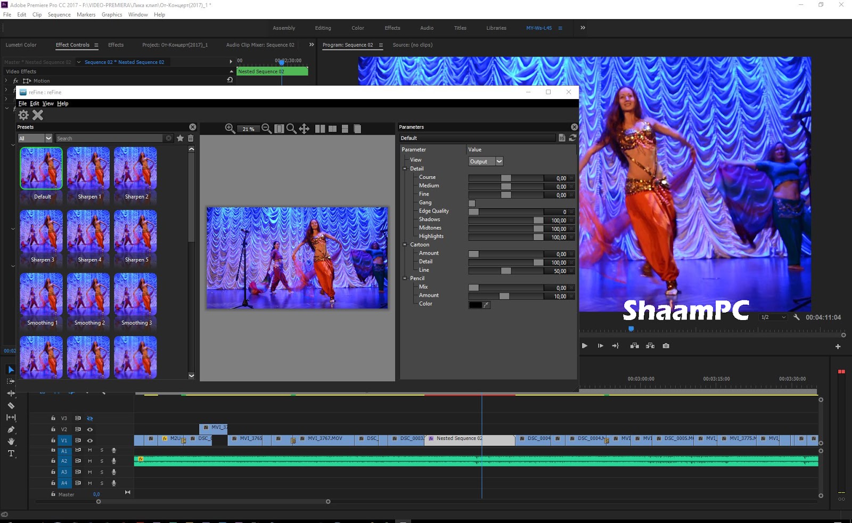Switch to the Color workspace tab
Image resolution: width=852 pixels, height=523 pixels.
[357, 28]
